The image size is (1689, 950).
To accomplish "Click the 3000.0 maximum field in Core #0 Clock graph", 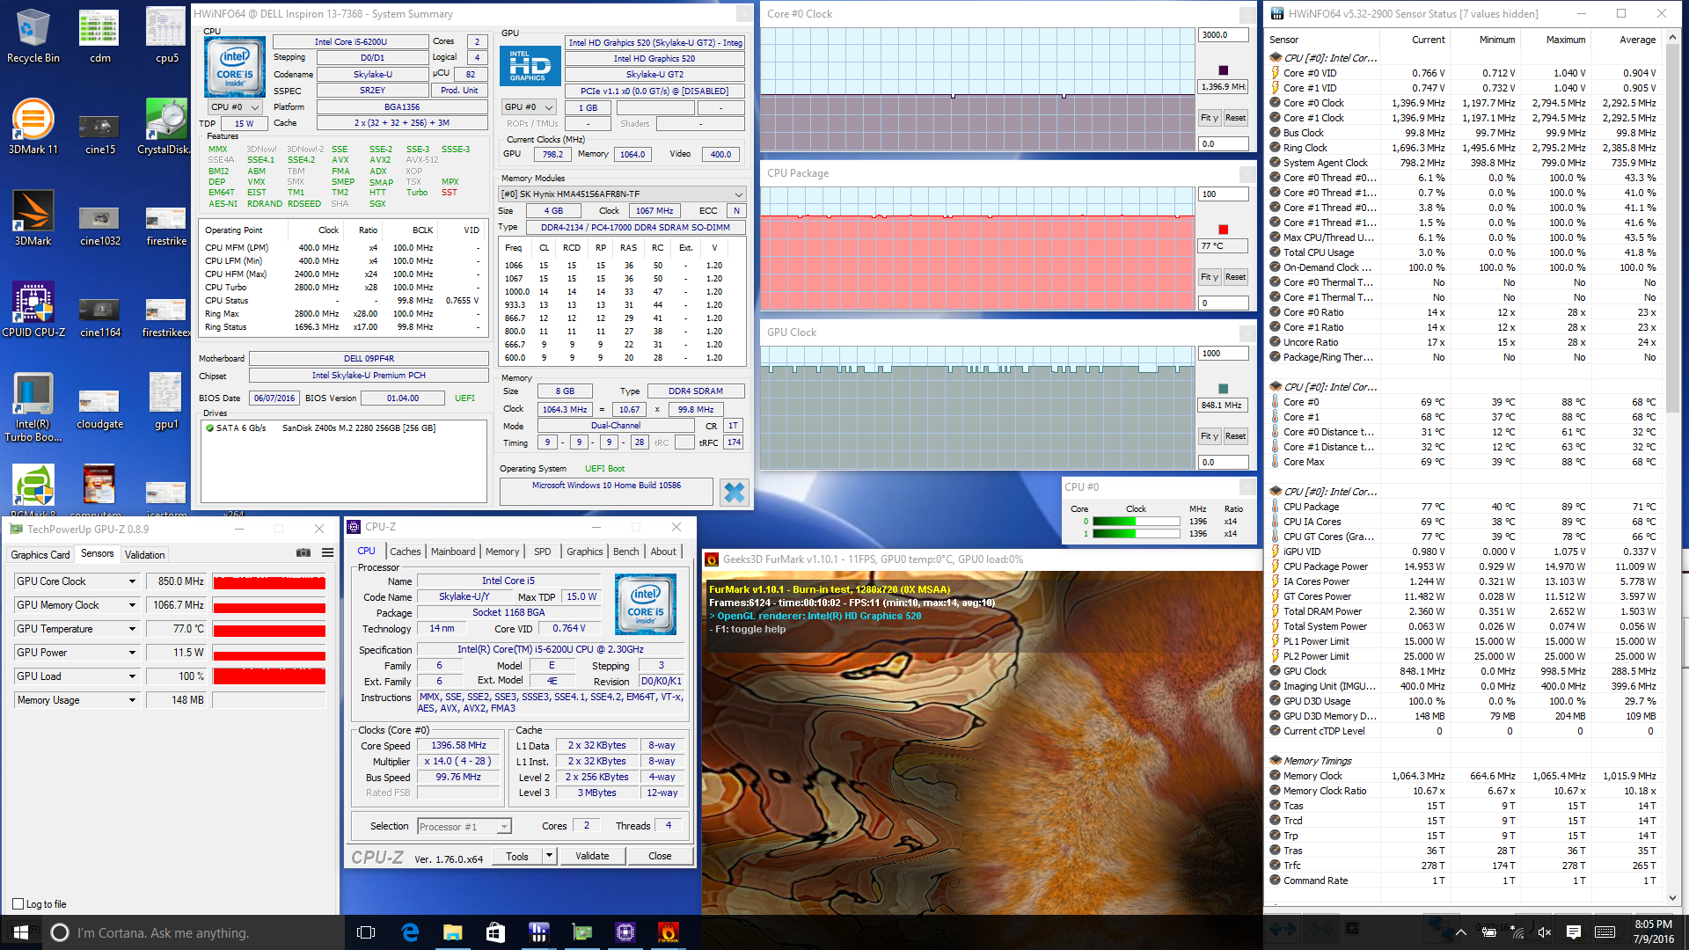I will coord(1224,35).
